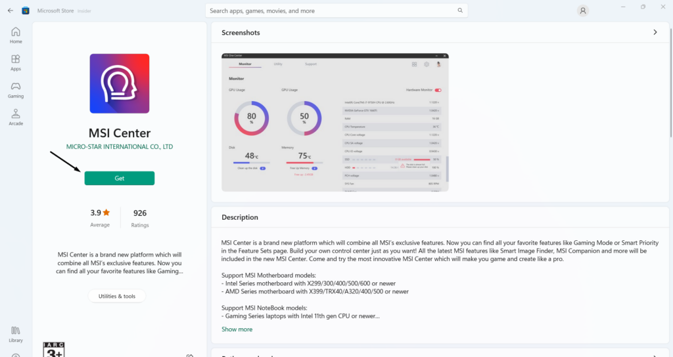673x357 pixels.
Task: Open the Apps section in sidebar
Action: [16, 63]
